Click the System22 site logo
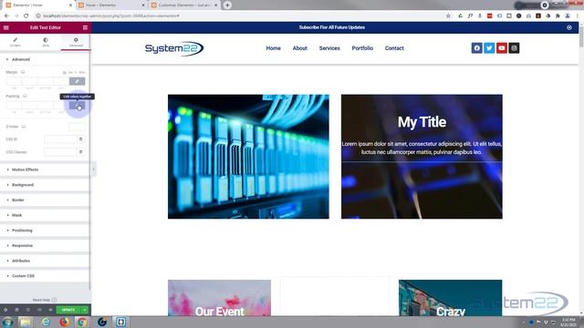This screenshot has height=328, width=584. point(174,48)
